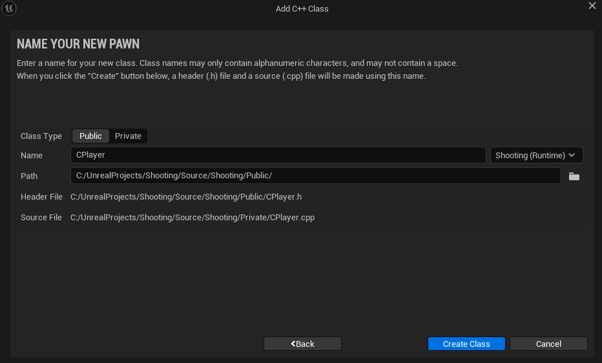Click the Class Type label

click(41, 136)
